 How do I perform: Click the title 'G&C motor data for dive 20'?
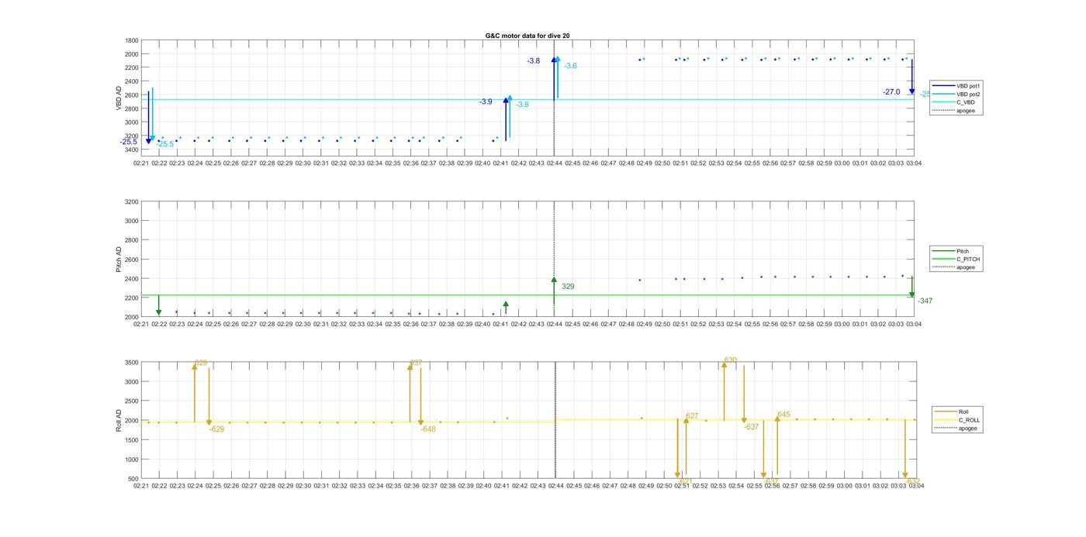pyautogui.click(x=527, y=36)
